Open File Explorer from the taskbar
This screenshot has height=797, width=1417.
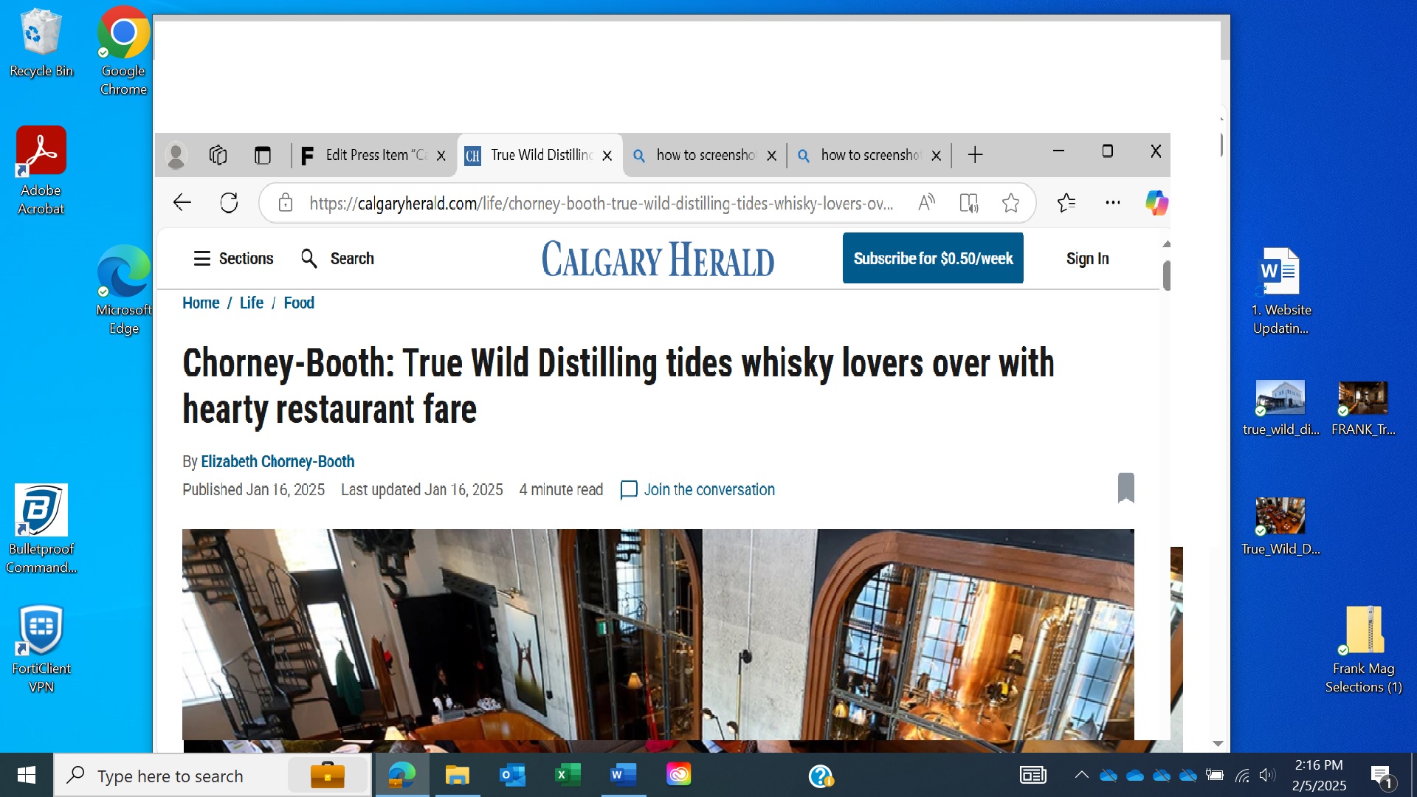tap(457, 775)
